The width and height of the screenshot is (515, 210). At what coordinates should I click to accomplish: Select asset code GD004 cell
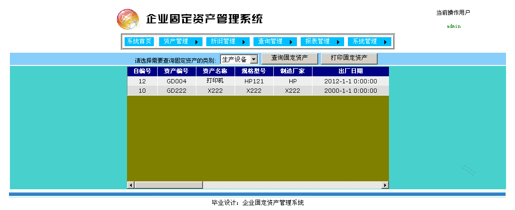(x=177, y=81)
